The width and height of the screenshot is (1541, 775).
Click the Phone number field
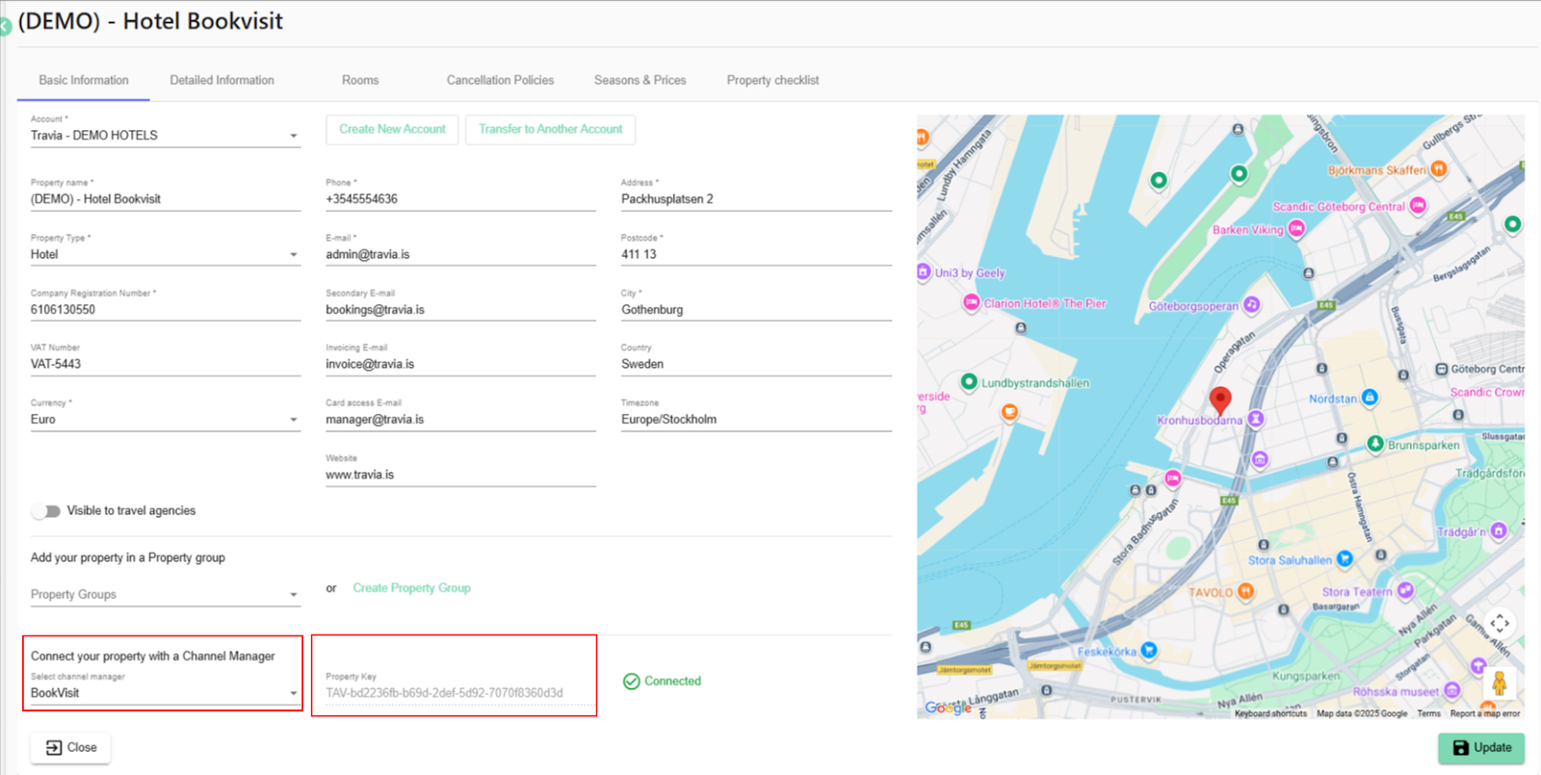pos(460,199)
